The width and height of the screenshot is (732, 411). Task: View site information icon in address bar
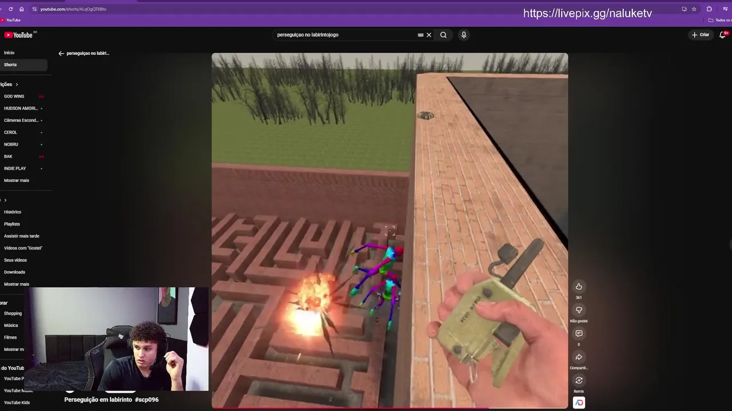(34, 9)
